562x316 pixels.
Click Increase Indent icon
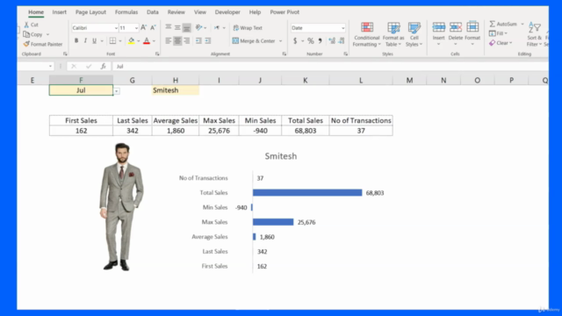click(208, 41)
